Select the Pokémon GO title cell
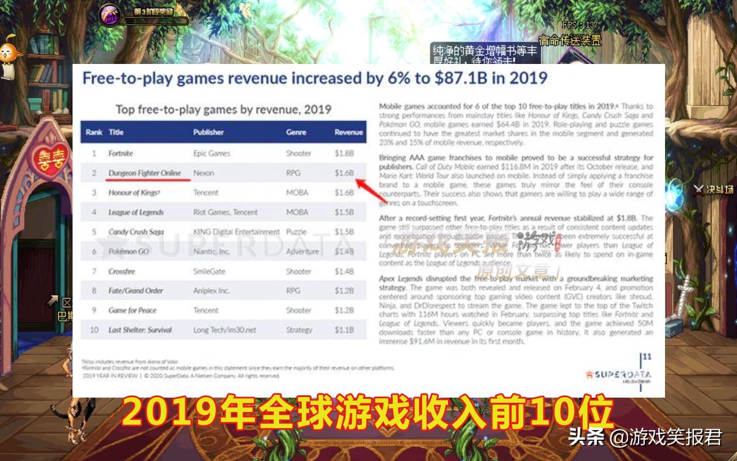The height and width of the screenshot is (461, 737). 128,251
